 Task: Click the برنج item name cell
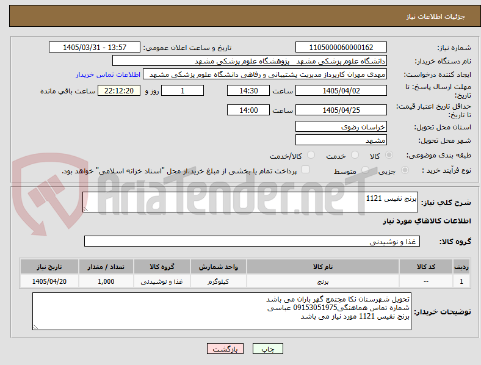323,281
